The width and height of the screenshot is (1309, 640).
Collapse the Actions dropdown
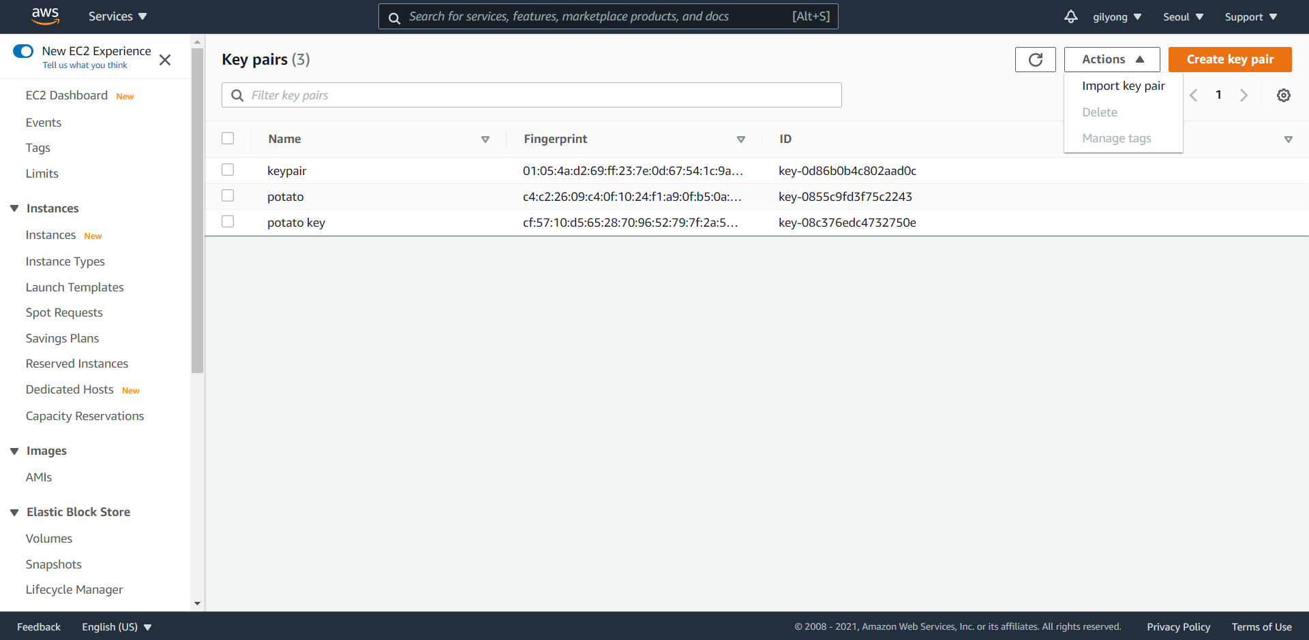[x=1112, y=59]
